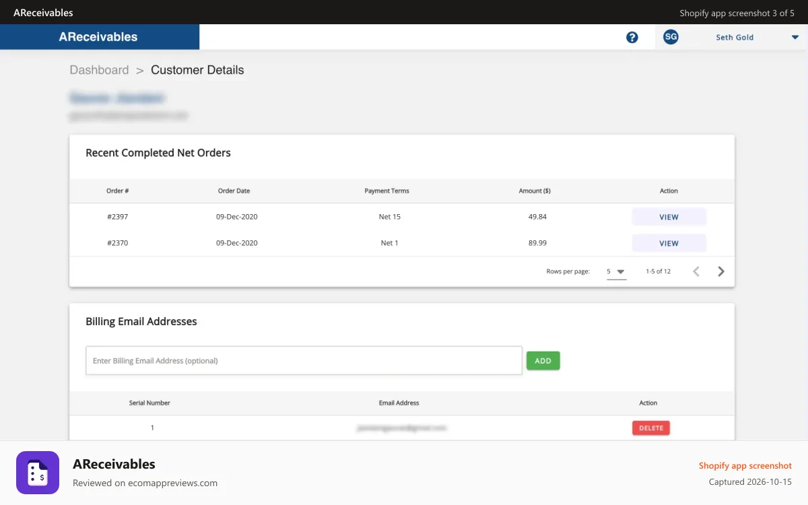Image resolution: width=808 pixels, height=505 pixels.
Task: Click the Billing Email Addresses heading
Action: 141,322
